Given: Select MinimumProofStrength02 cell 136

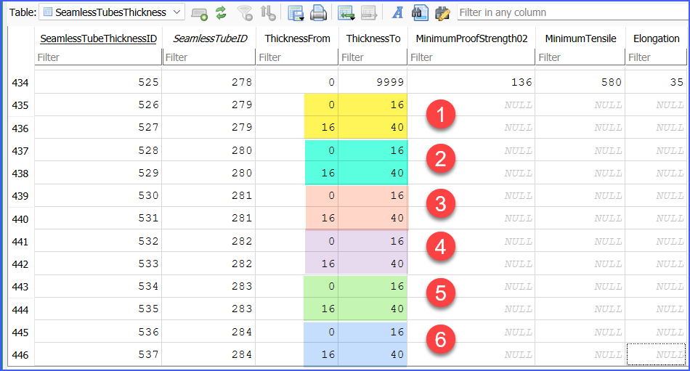Looking at the screenshot, I should point(471,82).
